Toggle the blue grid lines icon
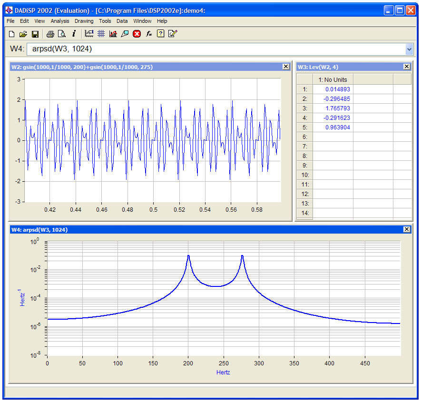 (101, 34)
